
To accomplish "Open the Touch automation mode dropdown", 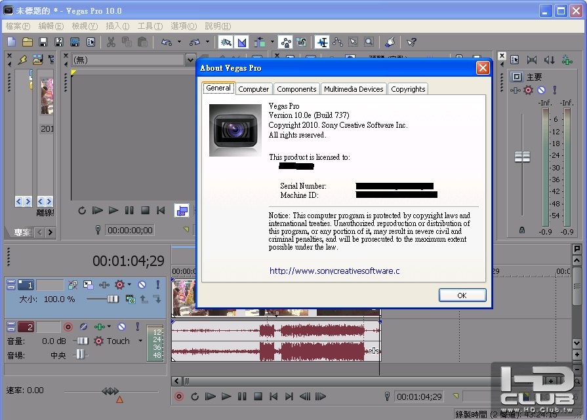I will tap(140, 341).
